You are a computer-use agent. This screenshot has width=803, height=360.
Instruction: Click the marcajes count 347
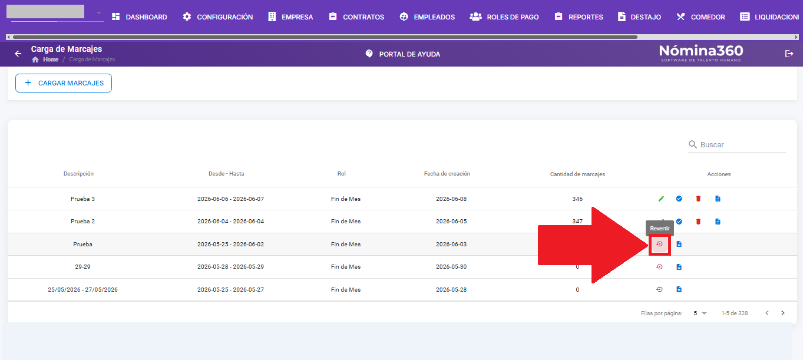577,222
